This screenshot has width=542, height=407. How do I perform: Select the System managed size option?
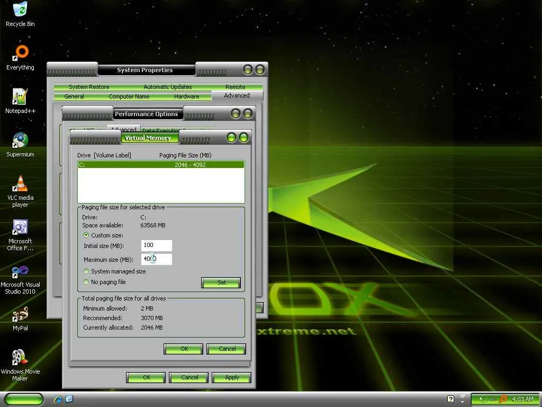click(86, 271)
